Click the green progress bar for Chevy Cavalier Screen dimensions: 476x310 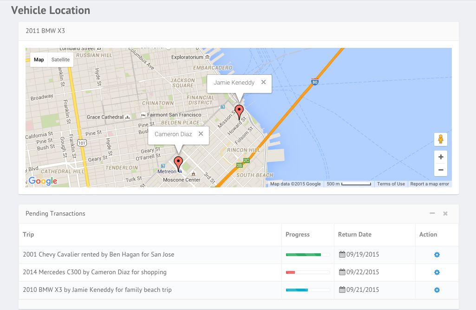(308, 255)
